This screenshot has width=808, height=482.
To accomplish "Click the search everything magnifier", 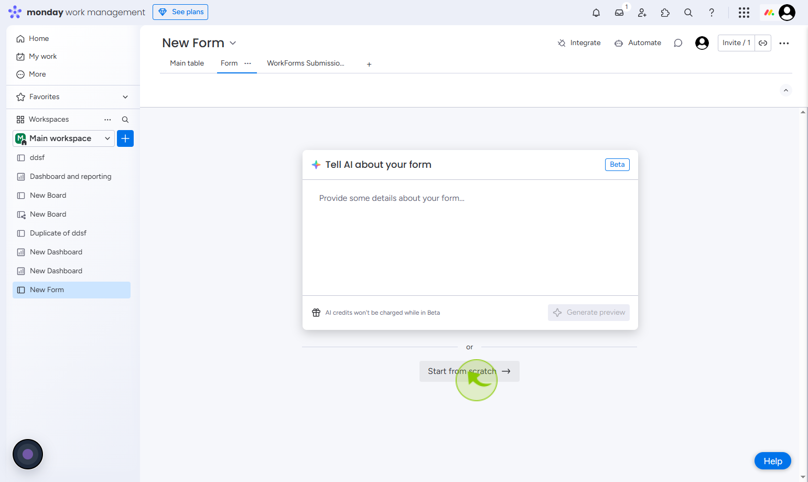I will point(688,13).
